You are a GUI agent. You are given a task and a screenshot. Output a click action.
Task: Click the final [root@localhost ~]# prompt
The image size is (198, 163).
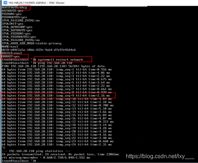(19, 161)
